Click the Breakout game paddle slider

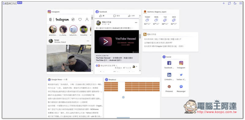123,118
